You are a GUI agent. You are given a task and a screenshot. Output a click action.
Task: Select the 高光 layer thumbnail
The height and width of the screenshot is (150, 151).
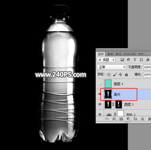(108, 94)
